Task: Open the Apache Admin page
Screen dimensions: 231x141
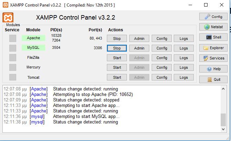Action: pos(139,39)
